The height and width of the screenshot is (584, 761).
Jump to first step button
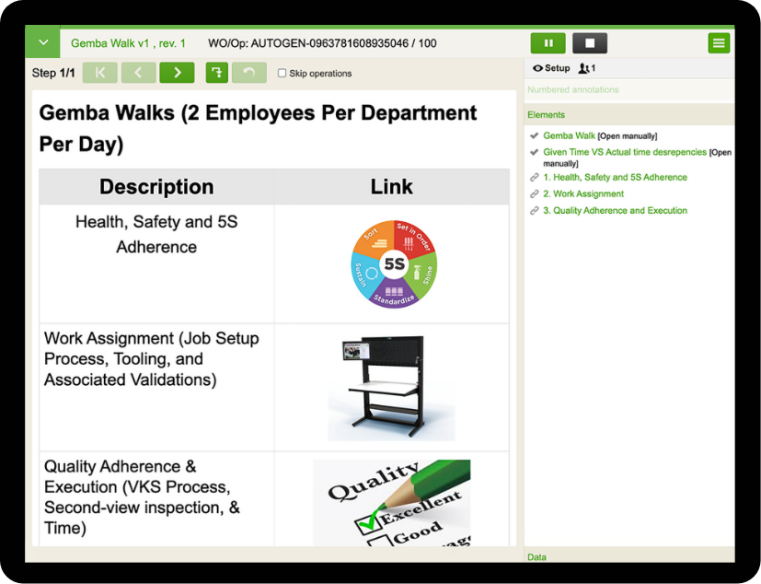[x=100, y=73]
